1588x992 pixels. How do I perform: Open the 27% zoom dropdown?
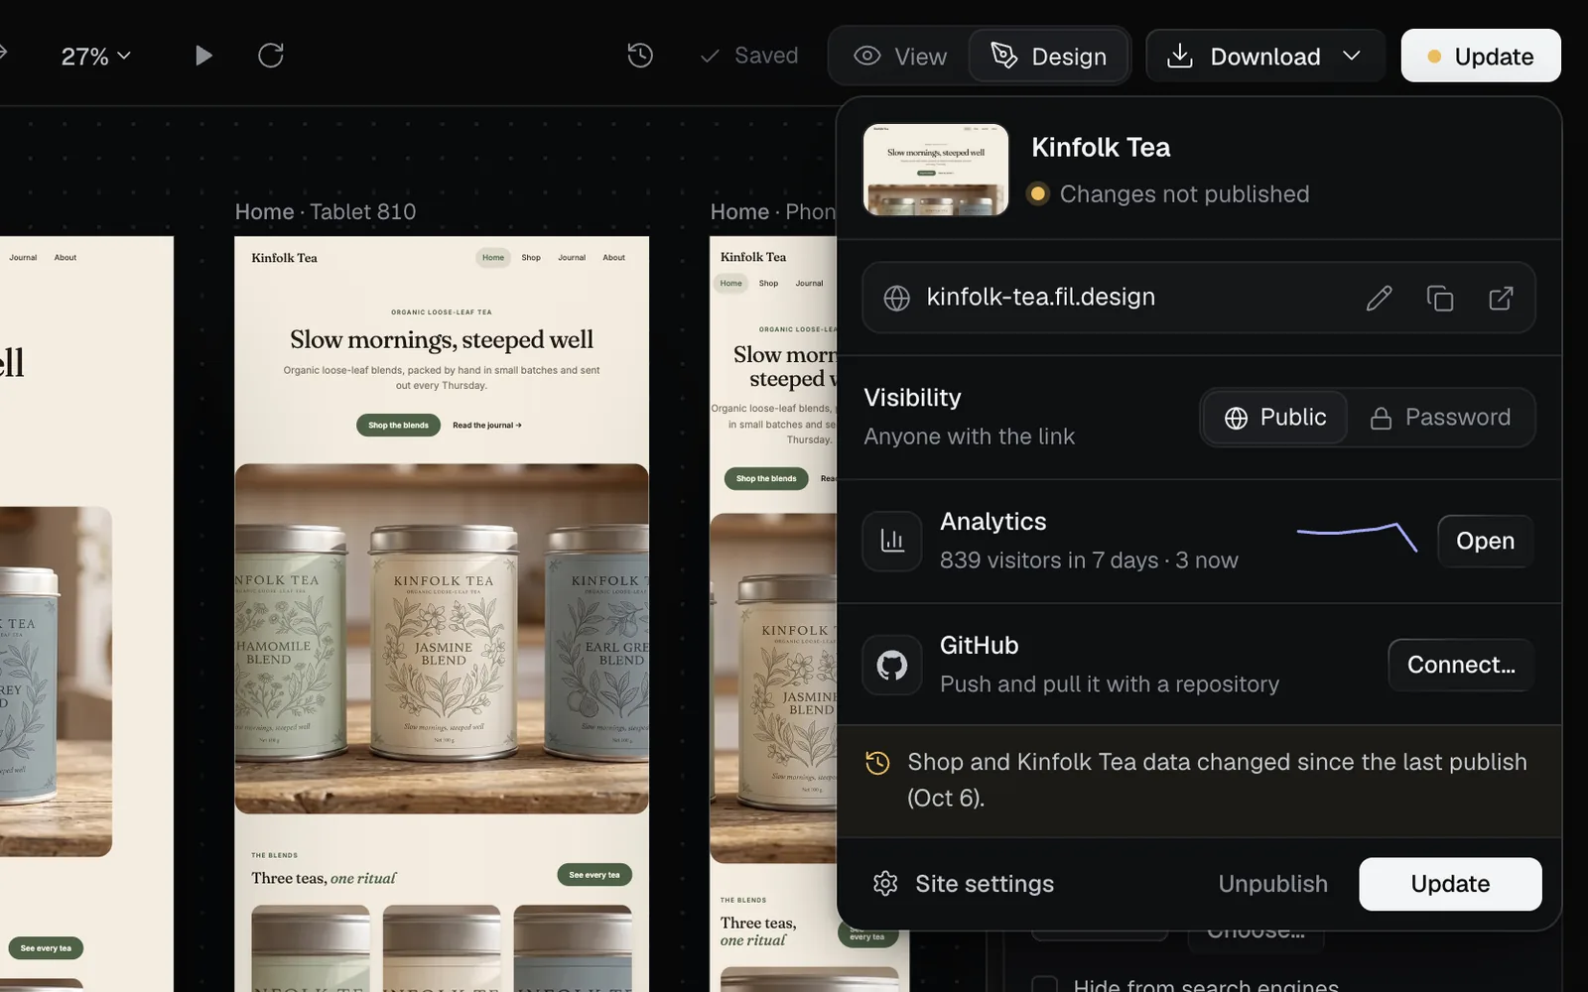click(x=95, y=57)
